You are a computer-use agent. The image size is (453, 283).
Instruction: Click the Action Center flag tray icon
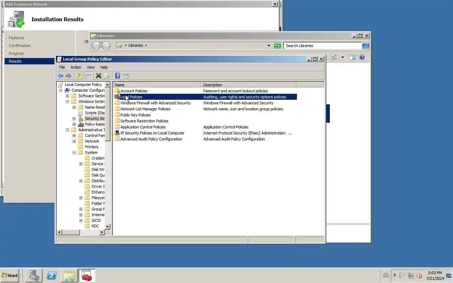[402, 276]
